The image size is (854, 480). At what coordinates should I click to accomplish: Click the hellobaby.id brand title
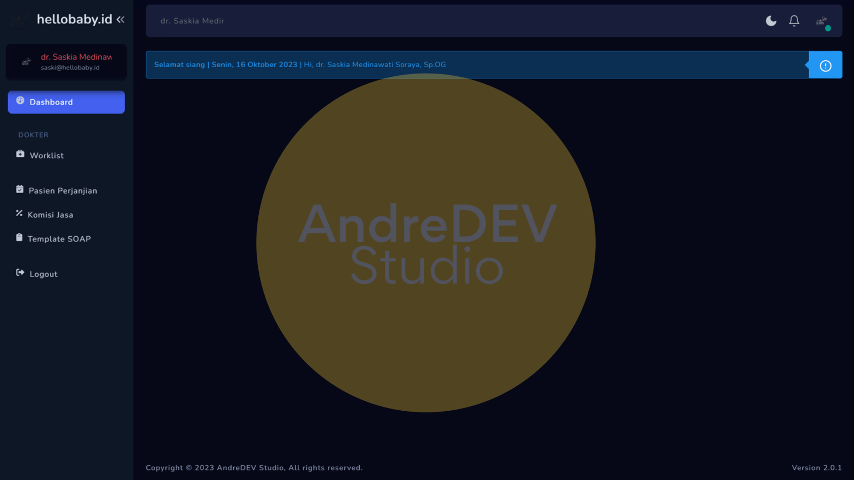point(74,20)
